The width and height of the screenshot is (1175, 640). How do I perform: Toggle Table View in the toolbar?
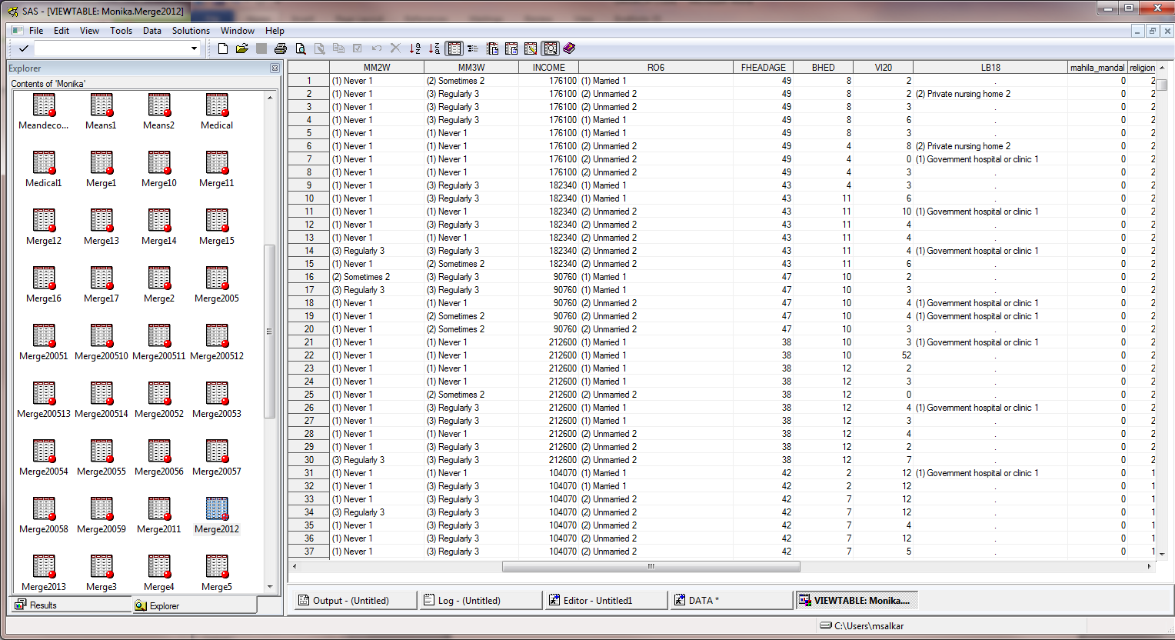point(454,48)
